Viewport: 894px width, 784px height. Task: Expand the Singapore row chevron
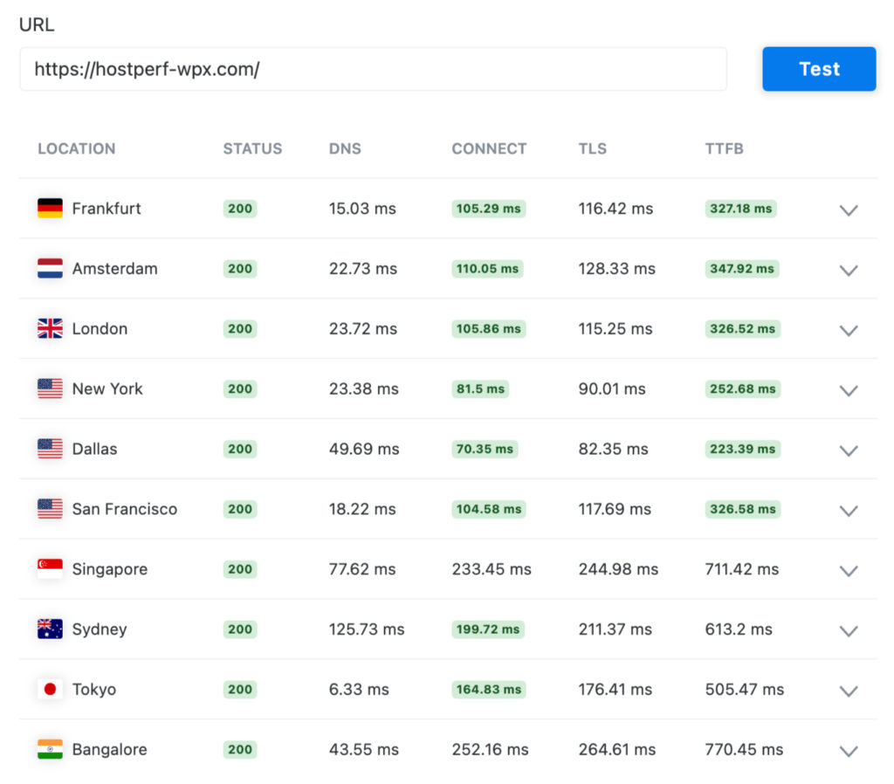849,571
